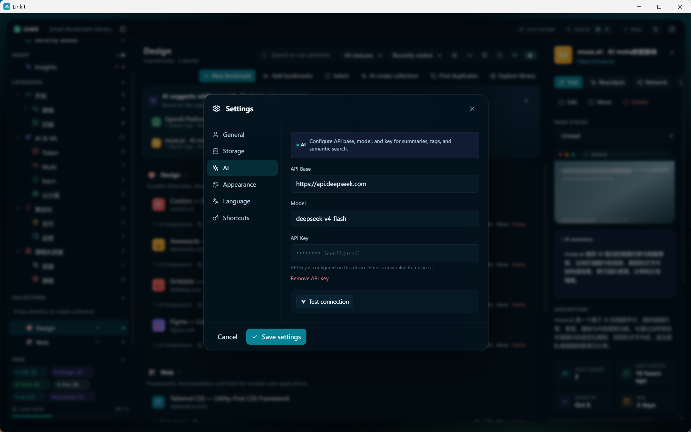Screen dimensions: 691x432
Task: Click the API Base input field
Action: click(x=385, y=184)
